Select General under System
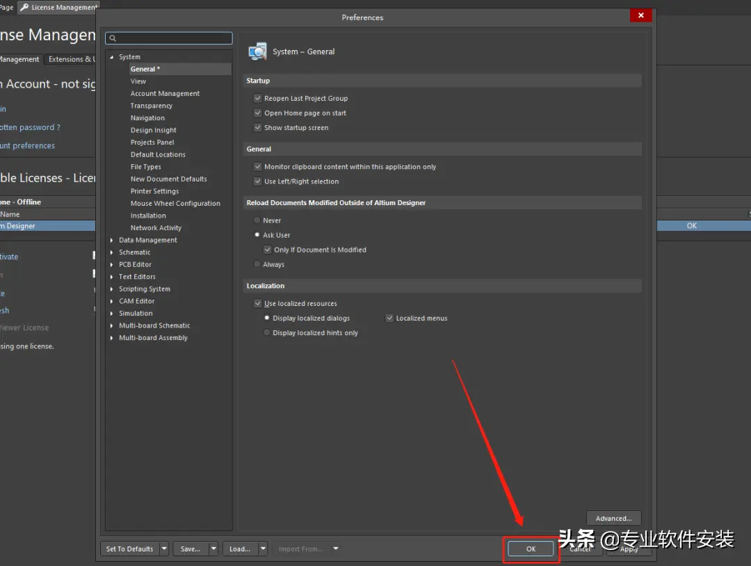The height and width of the screenshot is (566, 751). 180,69
